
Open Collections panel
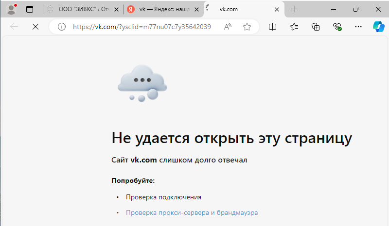(x=316, y=27)
